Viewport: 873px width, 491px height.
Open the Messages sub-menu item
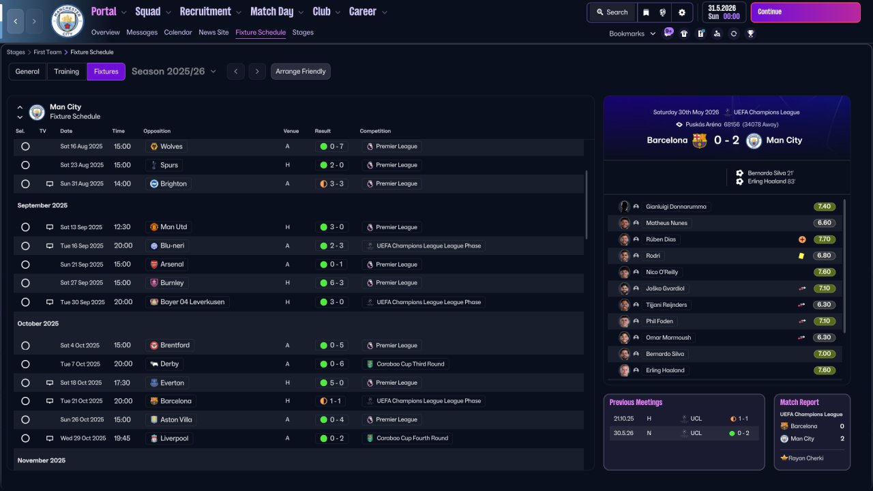click(x=142, y=32)
